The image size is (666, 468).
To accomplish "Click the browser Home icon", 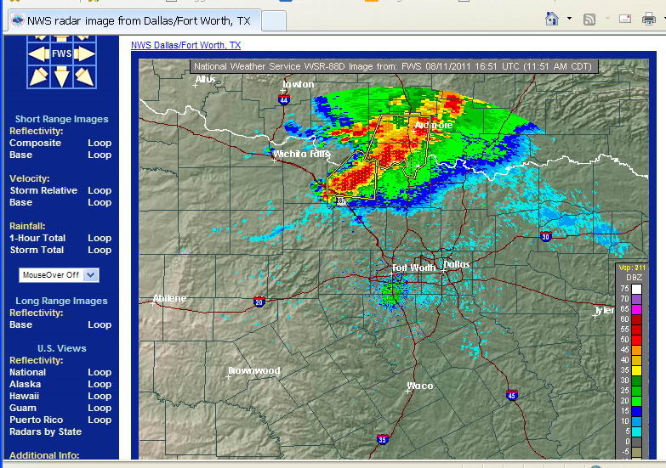I will (x=552, y=19).
